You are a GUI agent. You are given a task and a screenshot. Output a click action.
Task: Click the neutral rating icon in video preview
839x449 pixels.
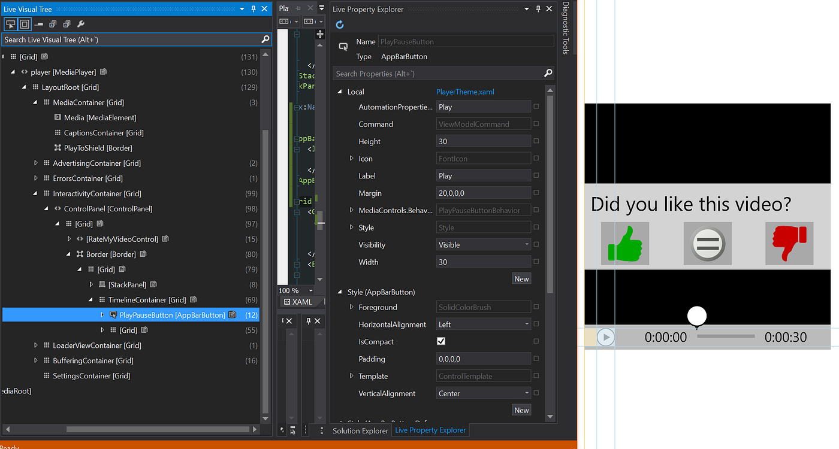click(707, 243)
